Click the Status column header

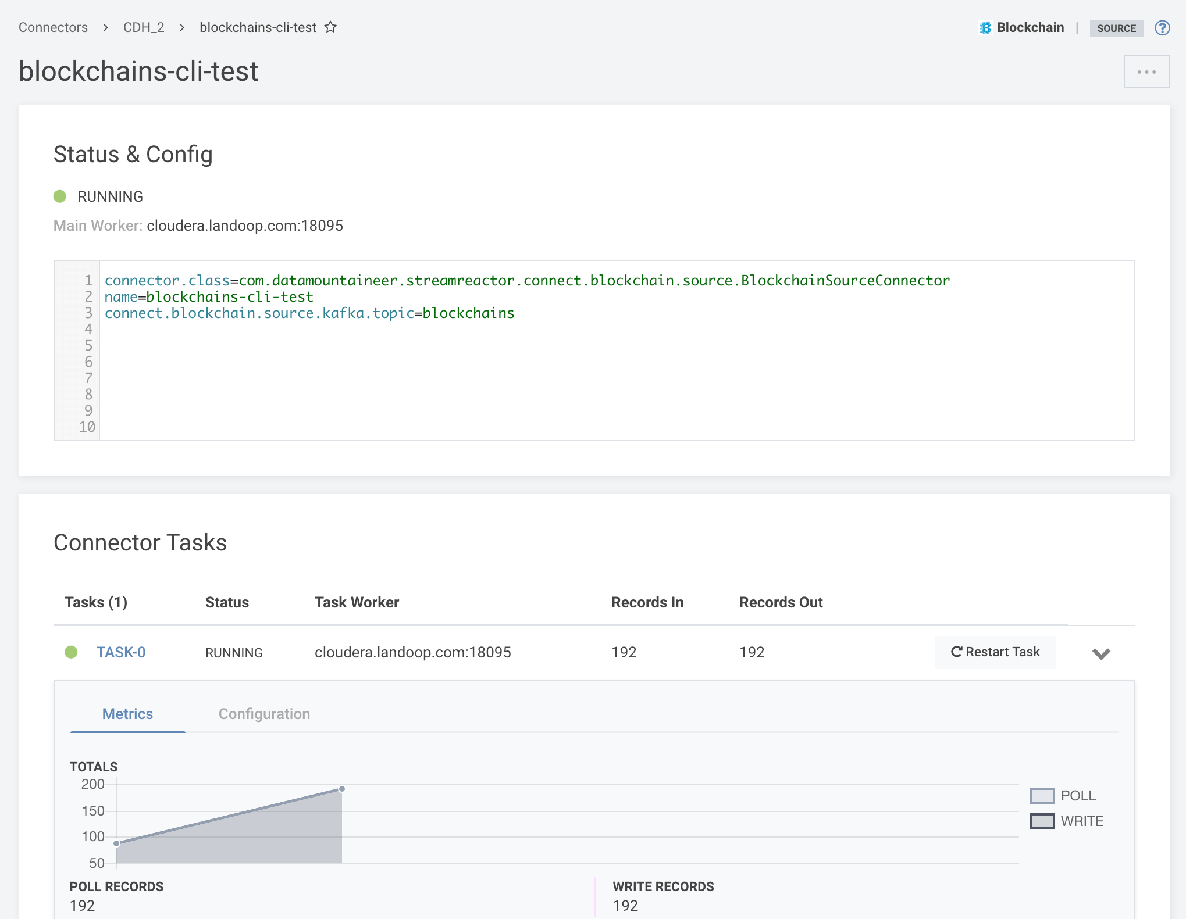227,602
